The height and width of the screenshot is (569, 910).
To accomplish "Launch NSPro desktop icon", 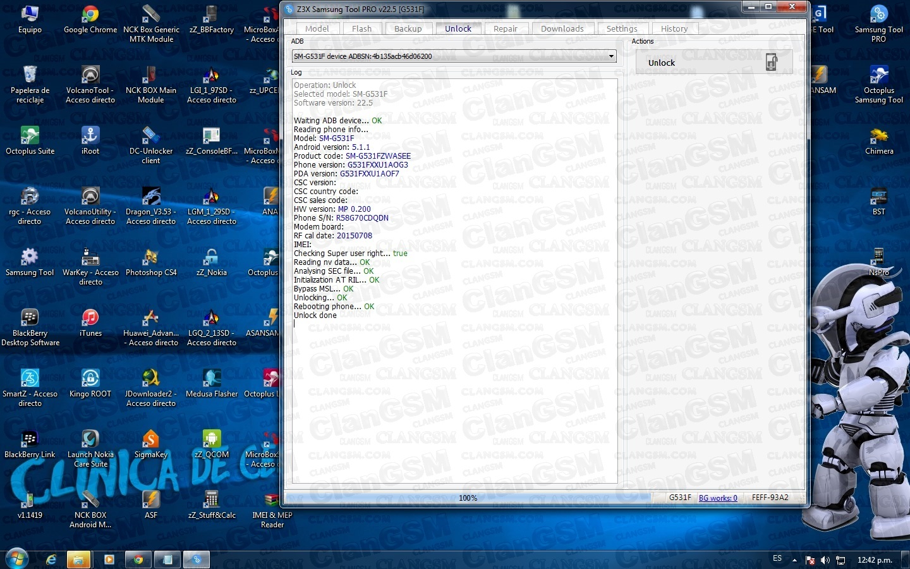I will pyautogui.click(x=879, y=262).
